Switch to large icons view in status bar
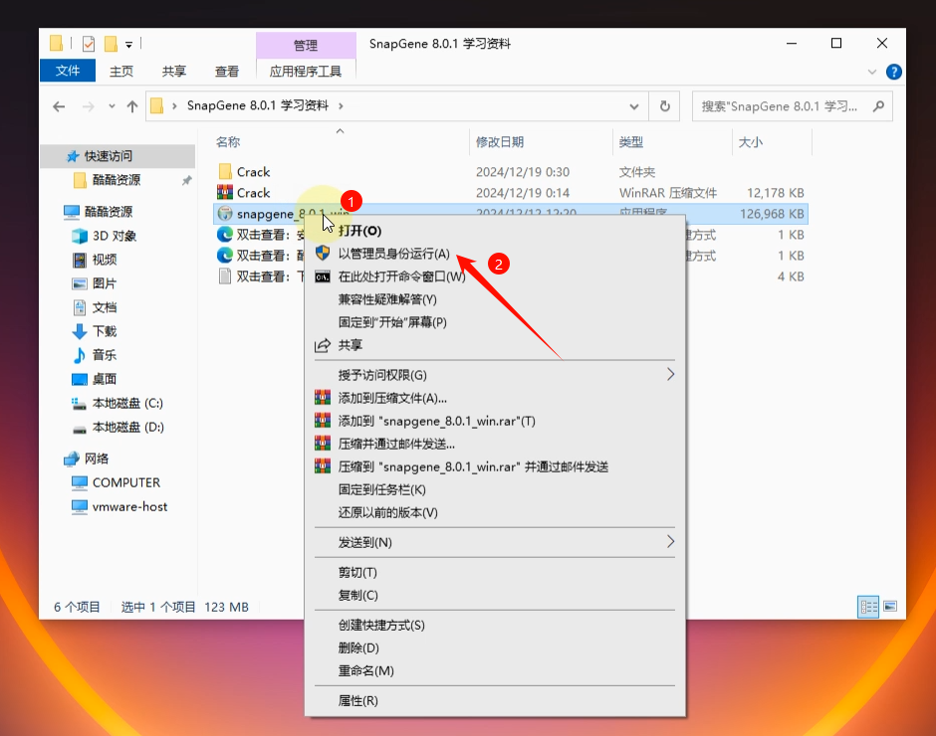Viewport: 936px width, 736px height. click(x=890, y=606)
